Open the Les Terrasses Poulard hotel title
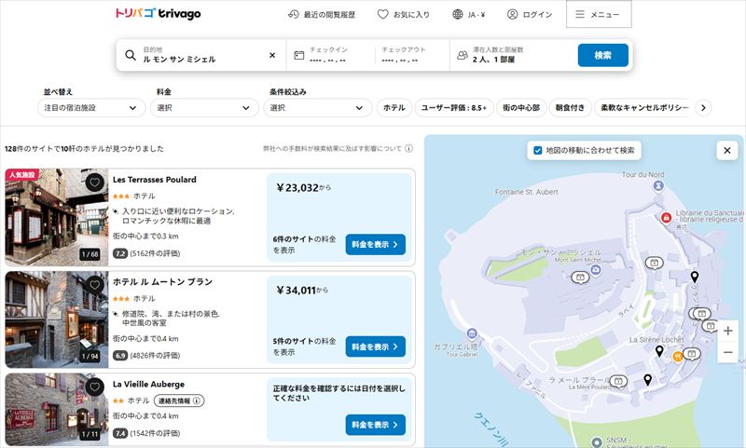 pyautogui.click(x=155, y=180)
